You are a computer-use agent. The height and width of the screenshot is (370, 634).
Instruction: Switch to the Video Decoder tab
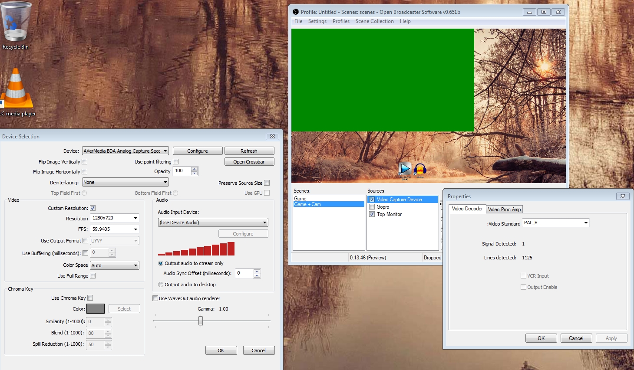(467, 209)
